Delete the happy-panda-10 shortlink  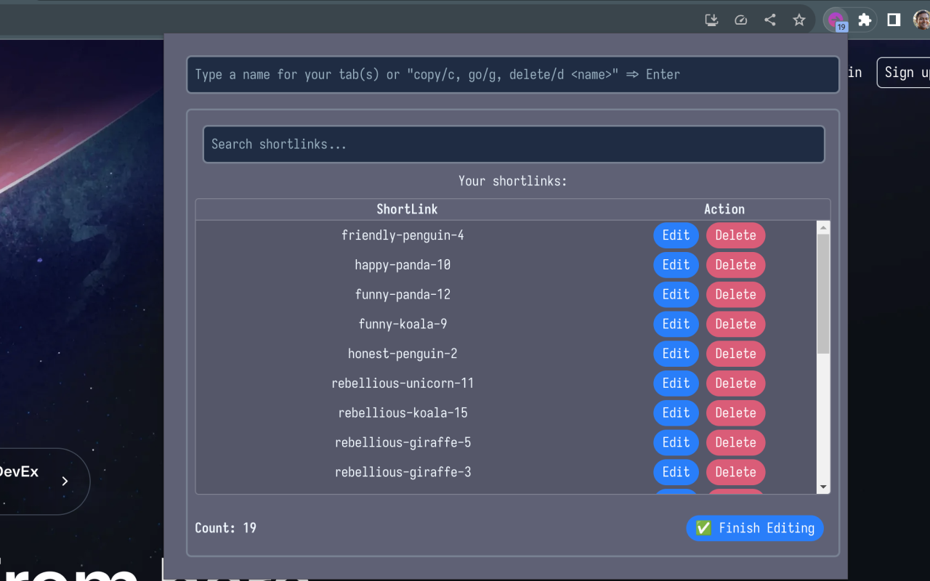735,265
